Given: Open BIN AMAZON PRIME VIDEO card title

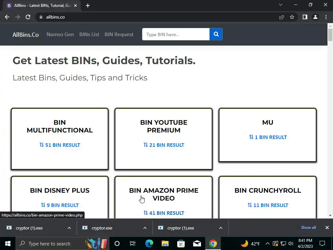Looking at the screenshot, I should pos(164,194).
